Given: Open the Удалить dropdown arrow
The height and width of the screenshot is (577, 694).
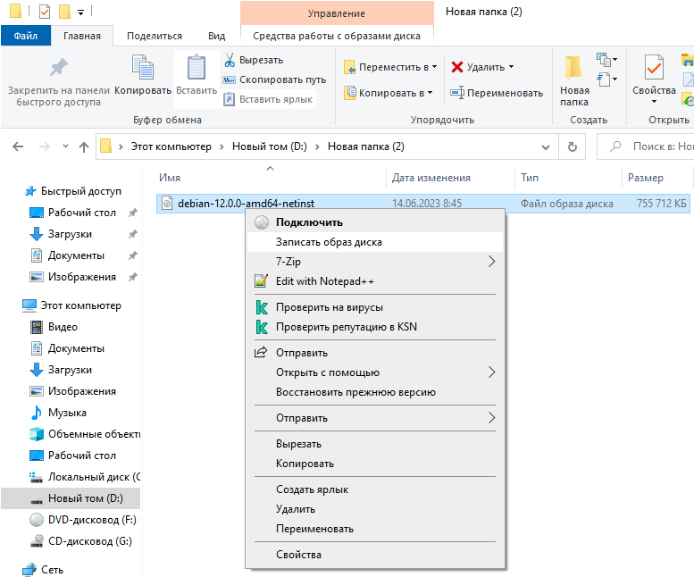Looking at the screenshot, I should pos(512,67).
